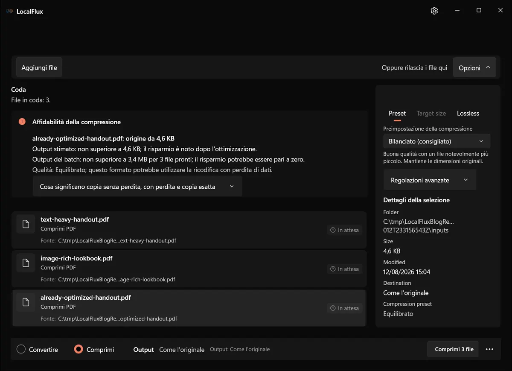Maximize the LocalFlux window
Screen dimensions: 512x371
click(479, 11)
